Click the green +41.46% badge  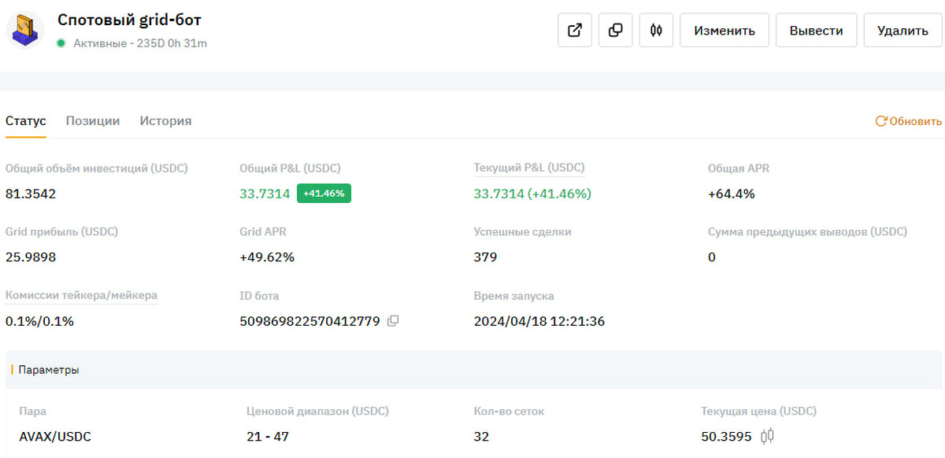tap(324, 194)
